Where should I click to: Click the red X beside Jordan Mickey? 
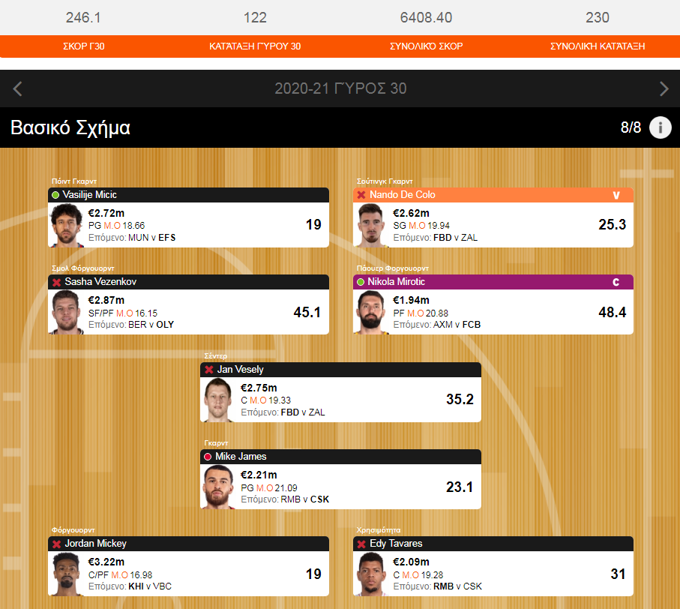point(56,544)
